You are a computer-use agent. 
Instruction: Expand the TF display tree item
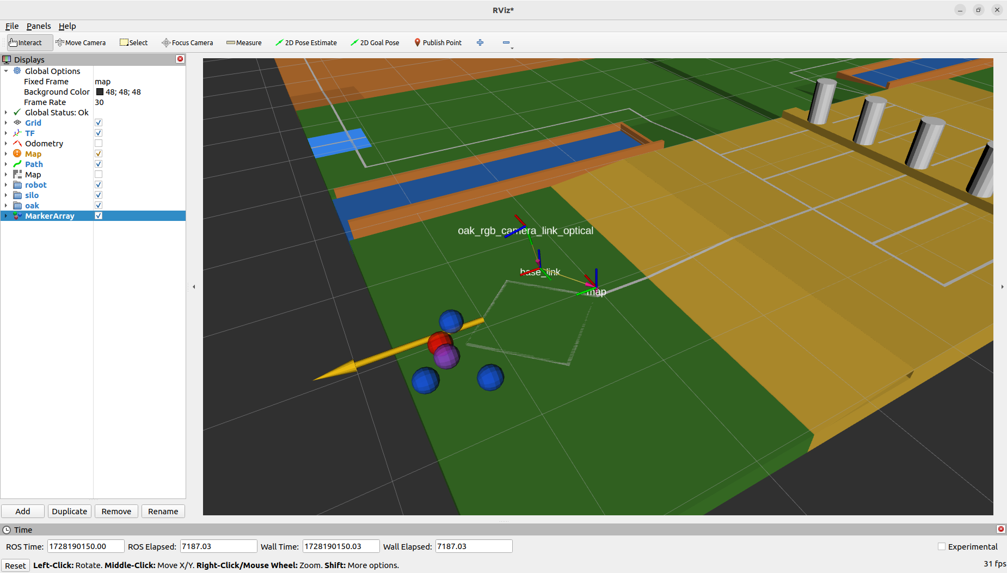6,133
